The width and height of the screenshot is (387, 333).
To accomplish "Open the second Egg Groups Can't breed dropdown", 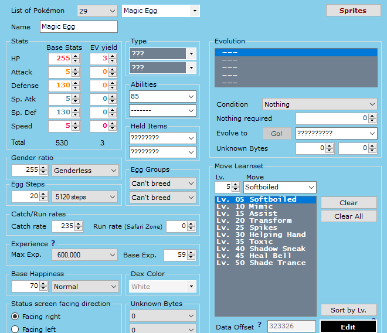I will (x=162, y=198).
